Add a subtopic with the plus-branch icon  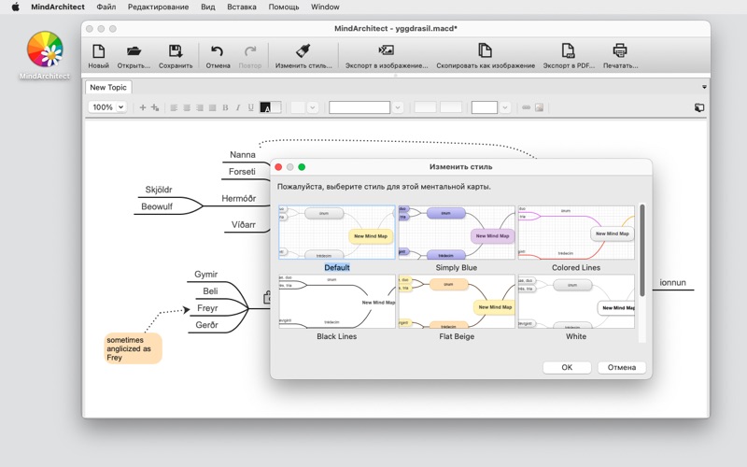[155, 107]
